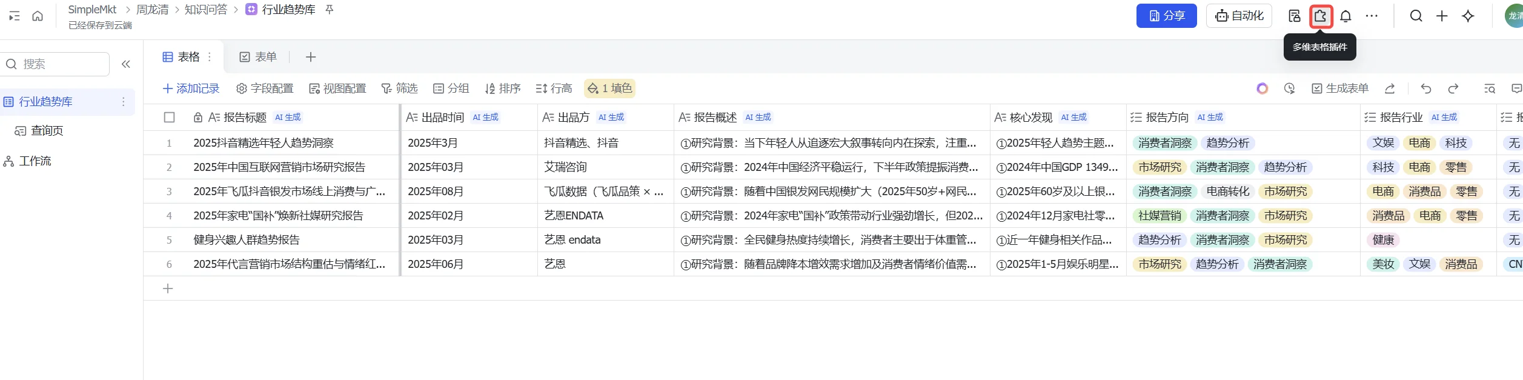Image resolution: width=1523 pixels, height=380 pixels.
Task: Click SimpleMkt breadcrumb
Action: tap(92, 10)
